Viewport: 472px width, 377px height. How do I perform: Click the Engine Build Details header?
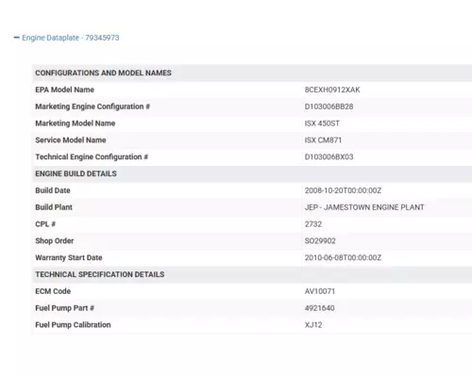(x=76, y=173)
